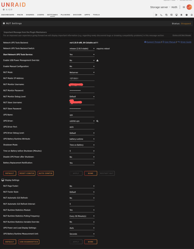Click the monitor info icon
The height and width of the screenshot is (249, 194).
(176, 15)
